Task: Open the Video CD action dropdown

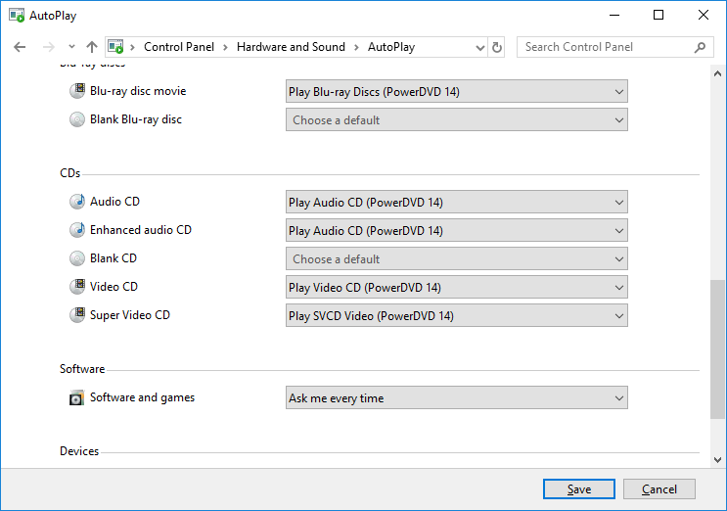Action: click(457, 287)
